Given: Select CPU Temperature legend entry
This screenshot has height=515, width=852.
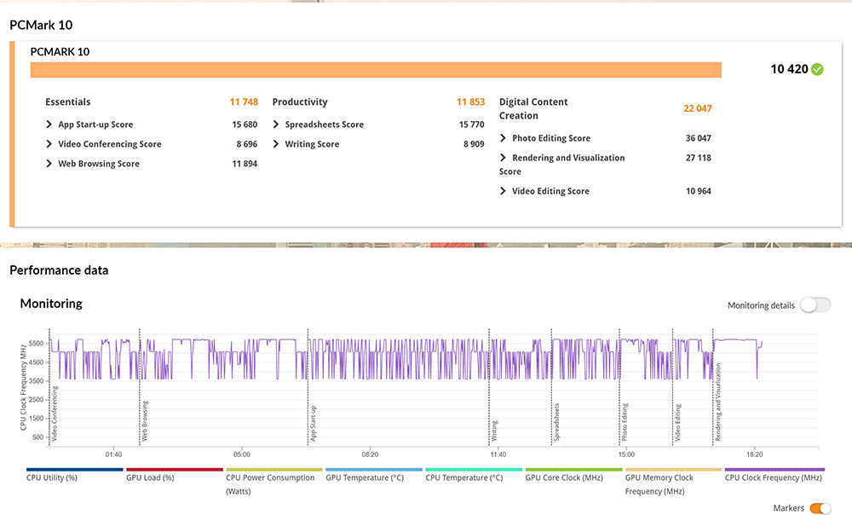Looking at the screenshot, I should pyautogui.click(x=463, y=477).
